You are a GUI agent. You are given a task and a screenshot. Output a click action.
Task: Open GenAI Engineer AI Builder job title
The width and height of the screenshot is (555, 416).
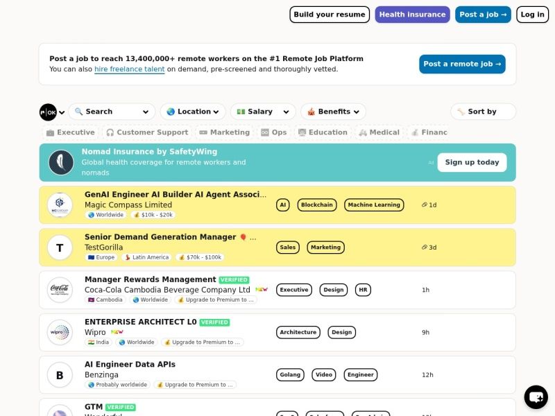point(176,195)
